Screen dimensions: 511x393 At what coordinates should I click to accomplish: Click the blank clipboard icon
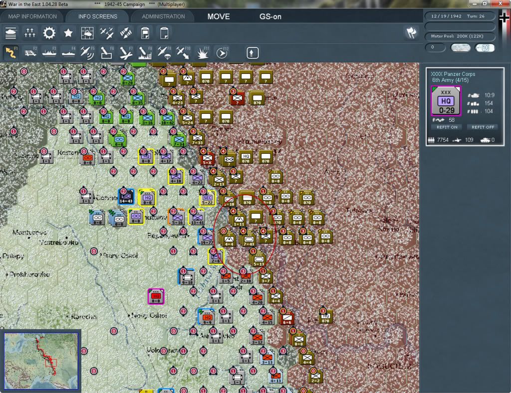164,33
